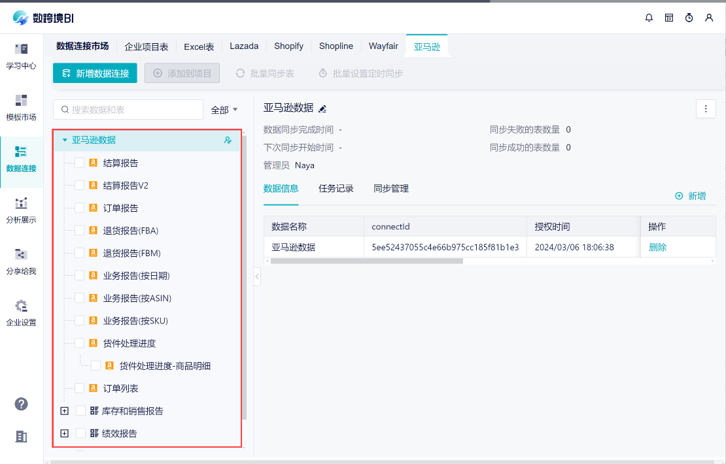
Task: Click the 新增数据连接 button
Action: pos(95,73)
